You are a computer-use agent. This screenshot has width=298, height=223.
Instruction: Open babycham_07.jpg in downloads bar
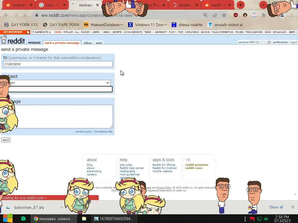click(x=29, y=207)
